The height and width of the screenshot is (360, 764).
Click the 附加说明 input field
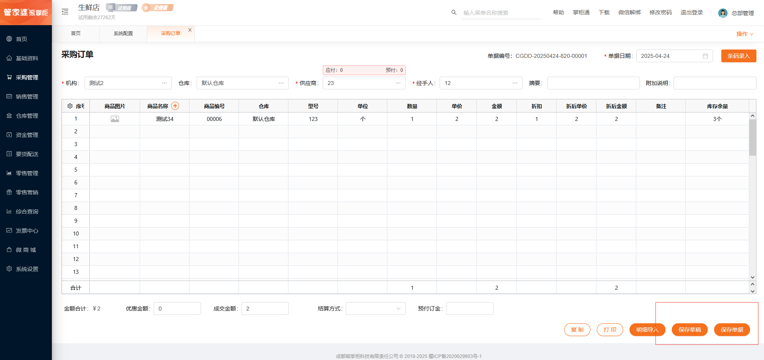pos(715,83)
